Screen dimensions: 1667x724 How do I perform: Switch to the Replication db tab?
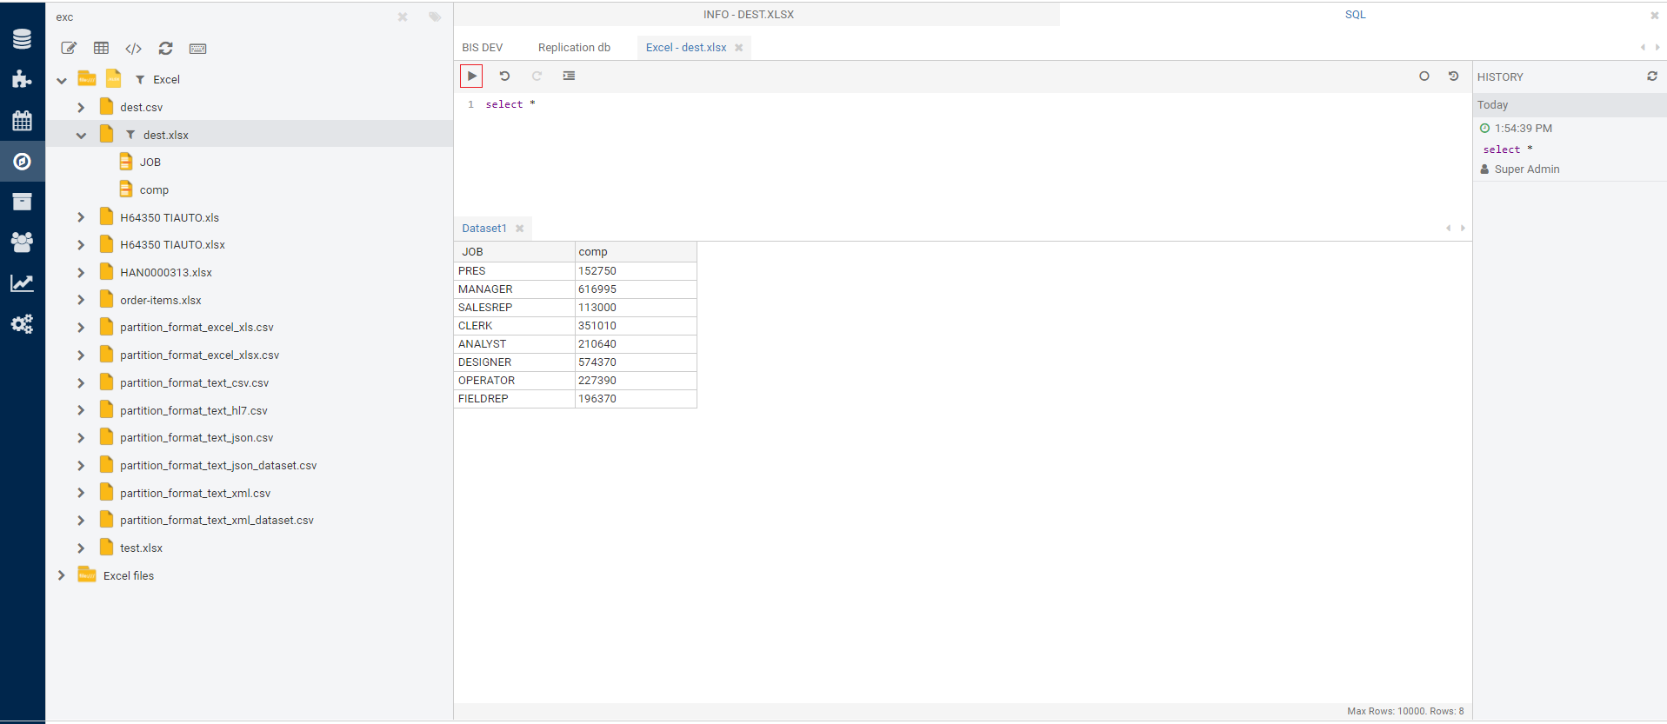tap(574, 48)
